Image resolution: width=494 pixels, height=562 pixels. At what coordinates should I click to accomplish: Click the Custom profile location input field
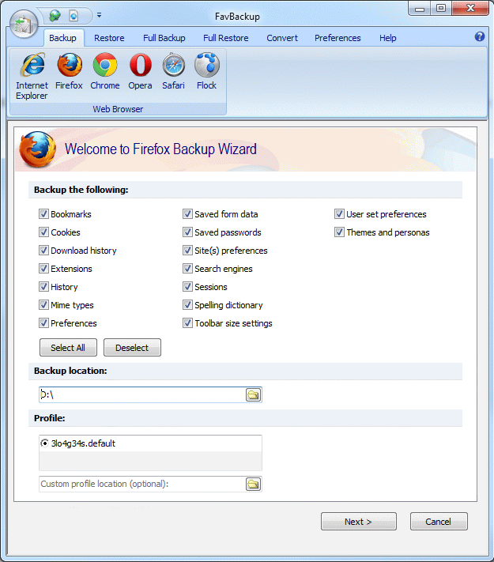[142, 485]
